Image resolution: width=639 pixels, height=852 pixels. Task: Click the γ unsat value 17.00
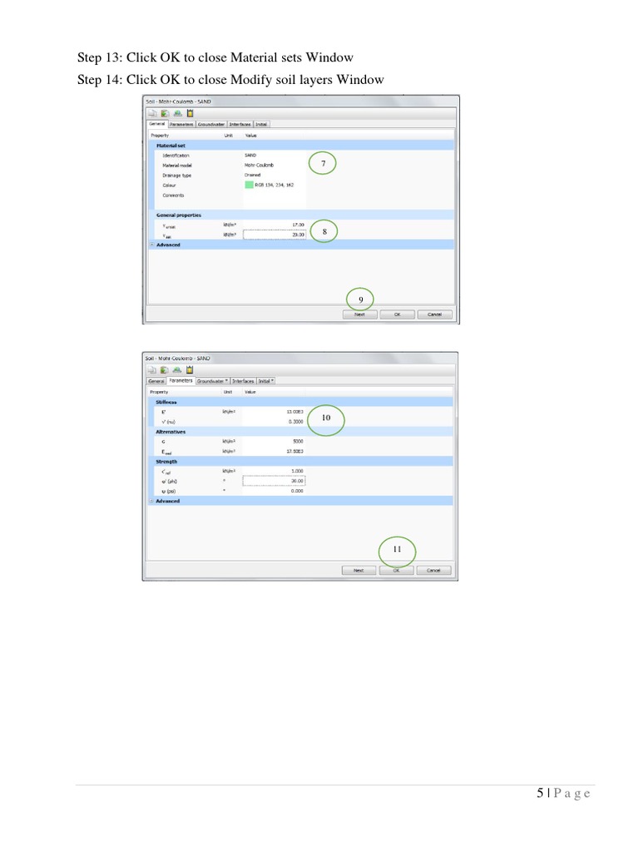pos(299,225)
